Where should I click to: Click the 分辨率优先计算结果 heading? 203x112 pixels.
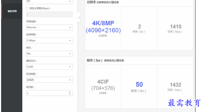[x=108, y=2]
